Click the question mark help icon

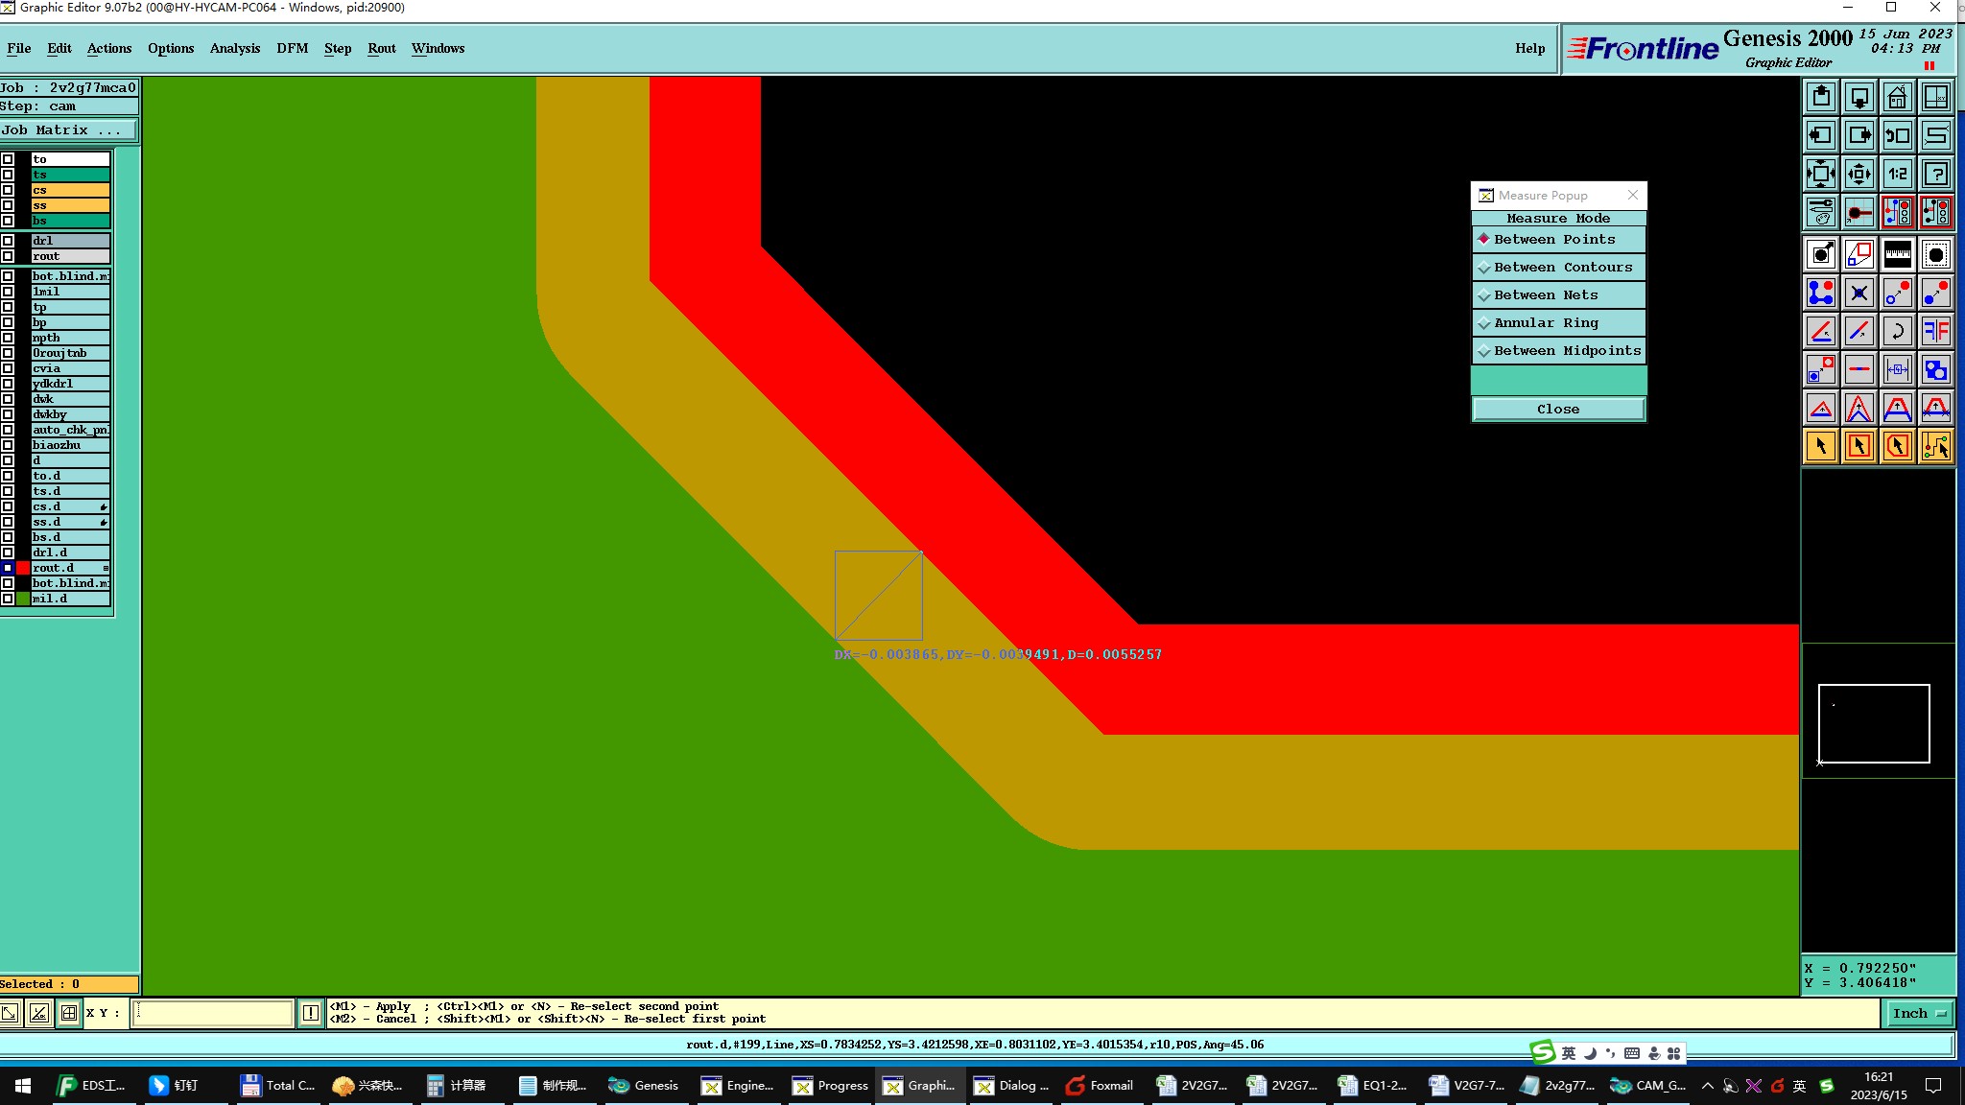[x=1935, y=174]
